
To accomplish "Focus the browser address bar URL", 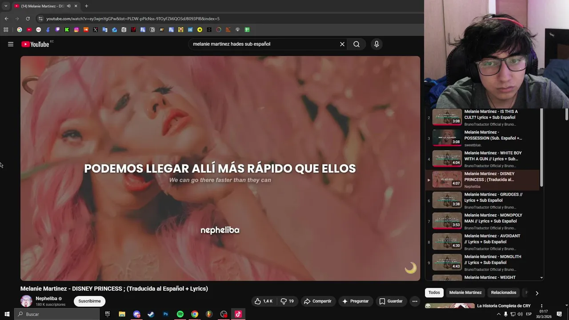I will coord(133,19).
